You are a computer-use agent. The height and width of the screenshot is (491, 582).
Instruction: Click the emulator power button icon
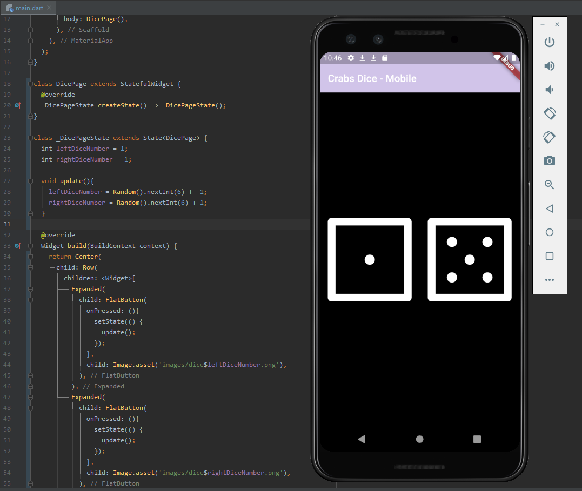click(550, 42)
